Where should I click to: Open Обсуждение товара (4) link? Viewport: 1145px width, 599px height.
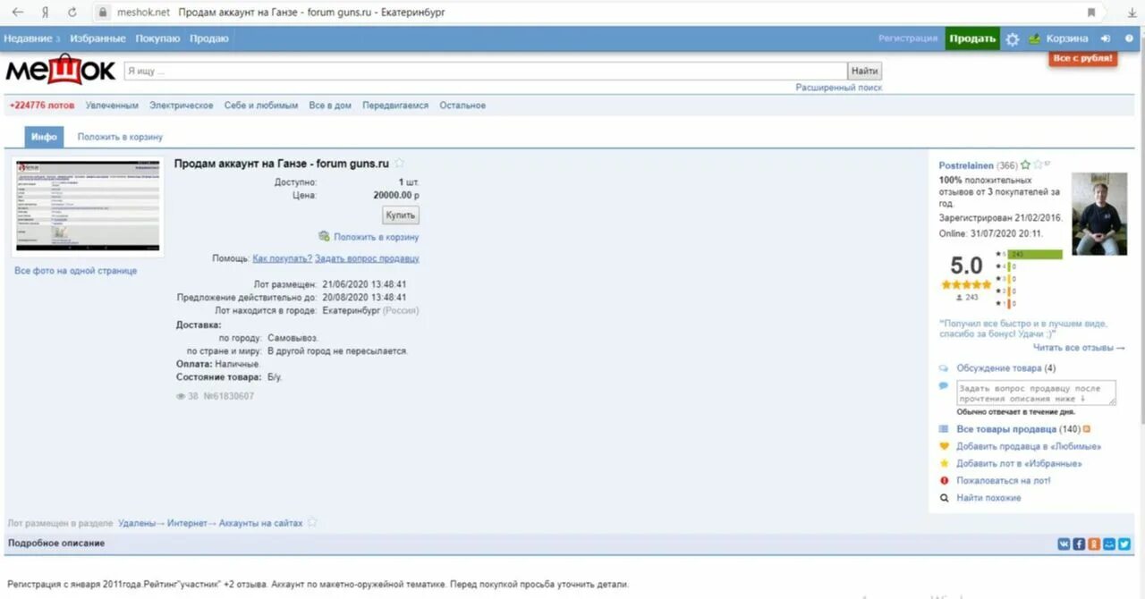(x=1006, y=368)
